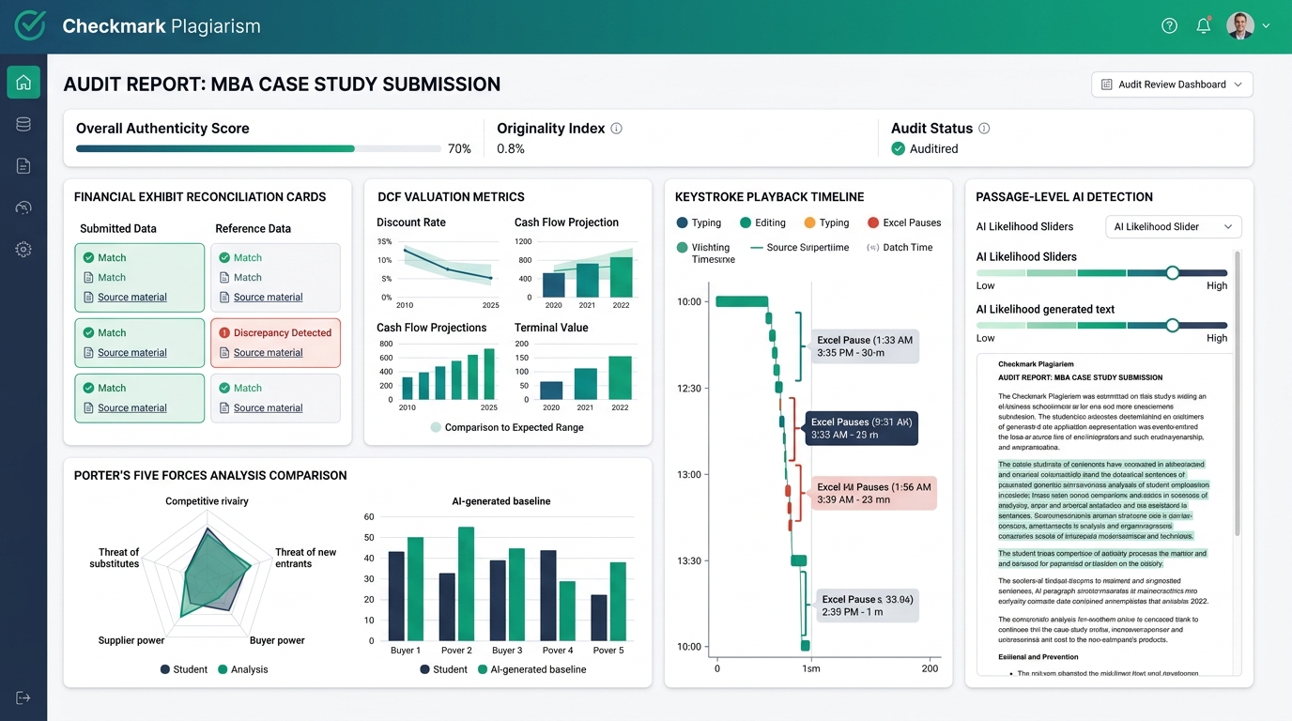1292x721 pixels.
Task: Click the Comparison to Expected Range legend
Action: (506, 427)
